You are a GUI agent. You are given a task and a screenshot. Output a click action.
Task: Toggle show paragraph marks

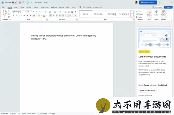pos(76,12)
